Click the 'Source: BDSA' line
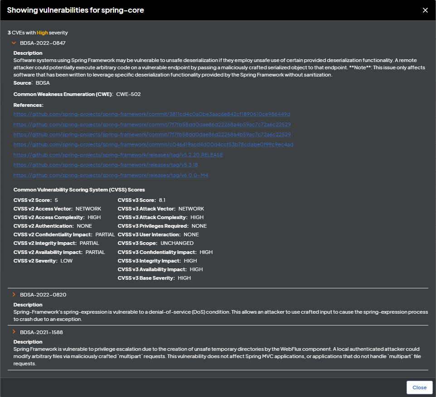The height and width of the screenshot is (397, 436). tap(32, 83)
